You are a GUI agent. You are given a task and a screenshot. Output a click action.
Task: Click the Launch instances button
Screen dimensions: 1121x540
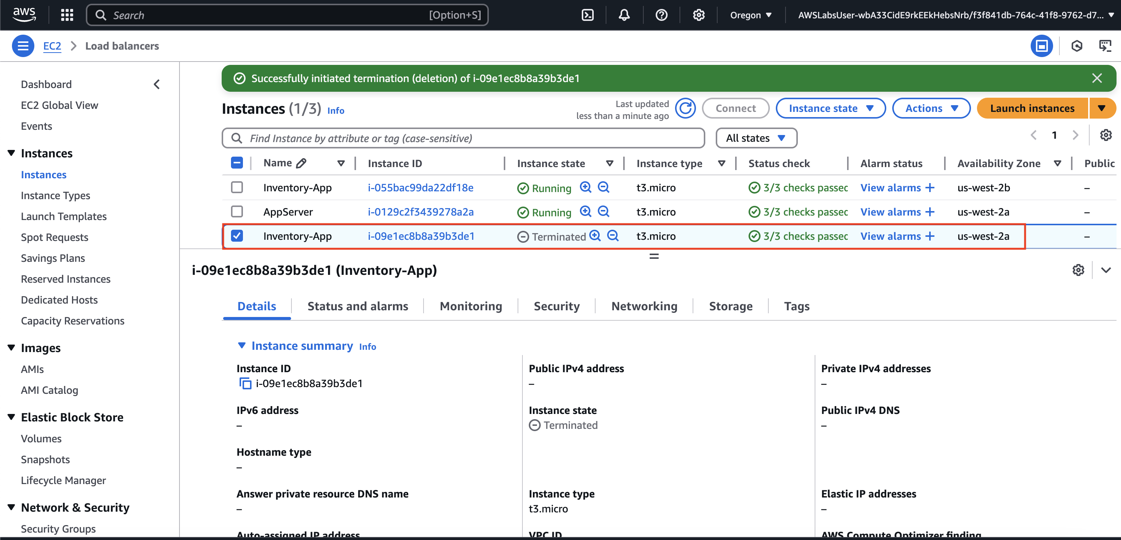[x=1032, y=108]
